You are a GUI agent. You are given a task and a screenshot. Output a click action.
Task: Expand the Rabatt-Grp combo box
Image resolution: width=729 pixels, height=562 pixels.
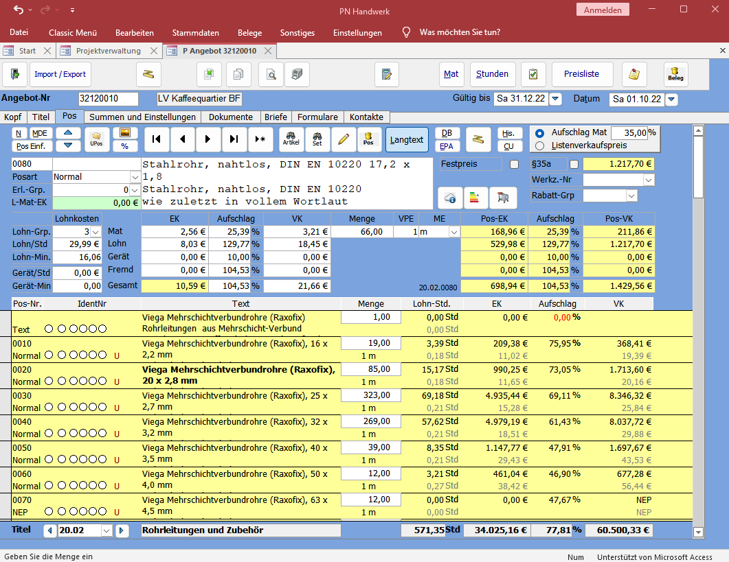click(631, 196)
